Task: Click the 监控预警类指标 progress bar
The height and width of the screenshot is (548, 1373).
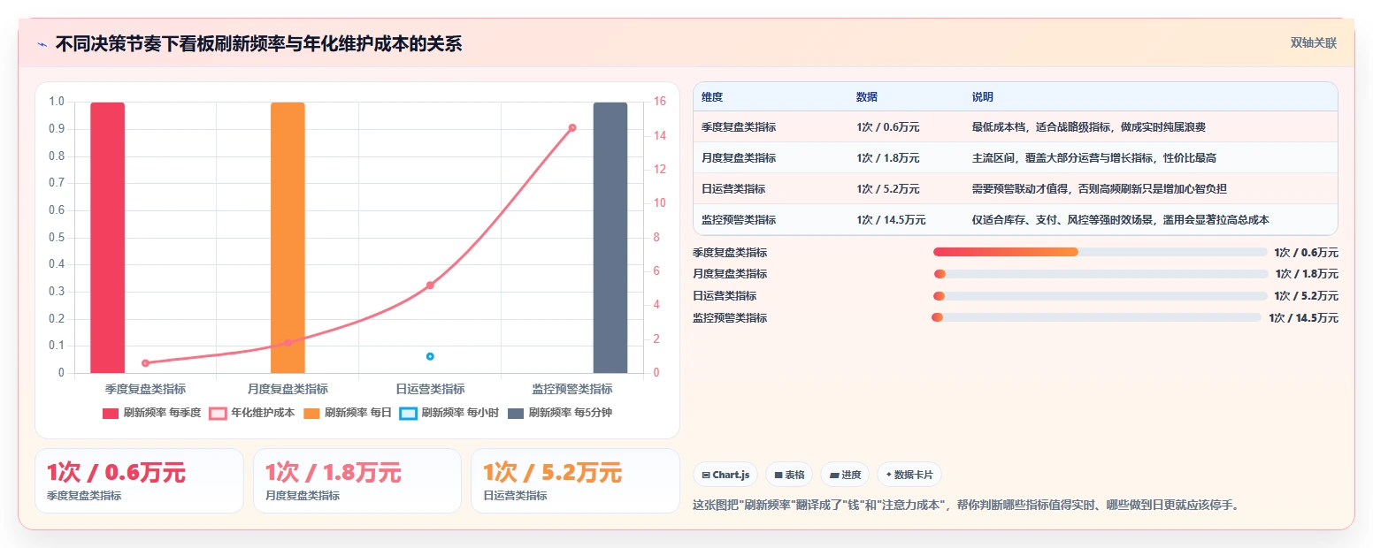Action: click(1097, 317)
